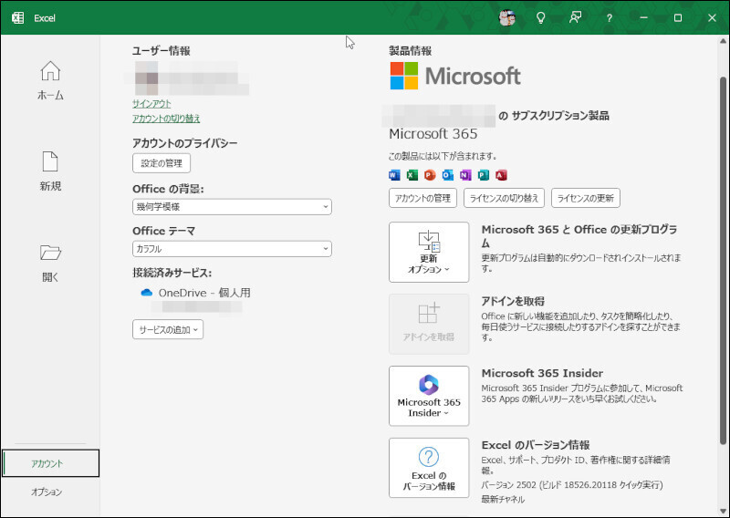Viewport: 730px width, 518px height.
Task: Go to ホーム in the sidebar
Action: pos(50,81)
